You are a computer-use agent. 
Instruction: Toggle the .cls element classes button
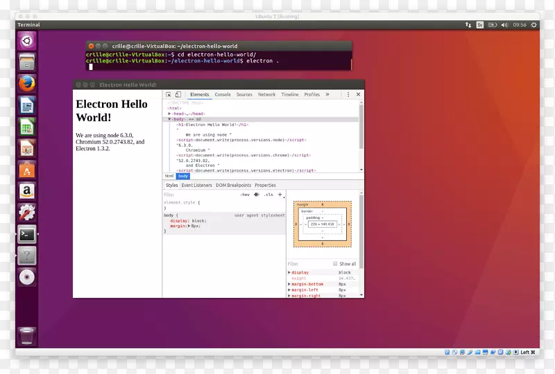tap(268, 195)
